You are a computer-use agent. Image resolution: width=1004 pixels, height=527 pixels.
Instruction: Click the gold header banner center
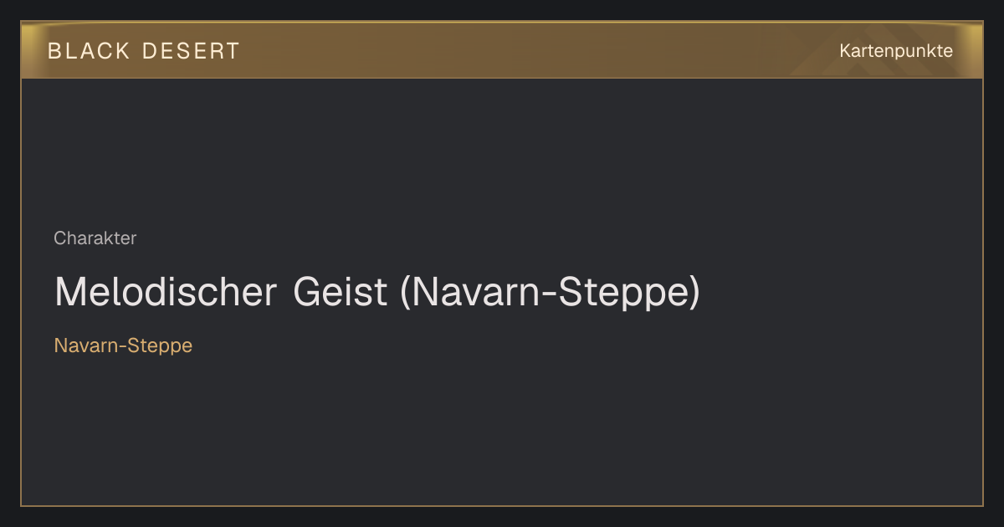point(502,50)
